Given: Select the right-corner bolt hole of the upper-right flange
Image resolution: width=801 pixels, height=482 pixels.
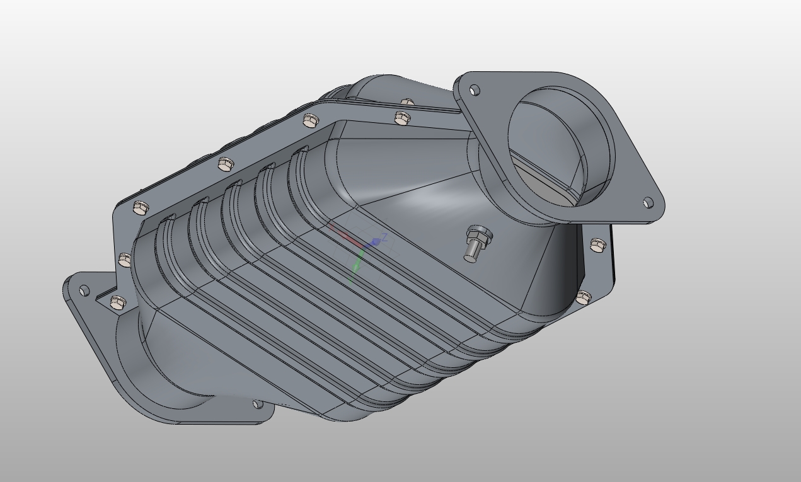Looking at the screenshot, I should pos(648,202).
